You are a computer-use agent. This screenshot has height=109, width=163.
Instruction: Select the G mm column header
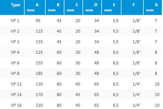(x=153, y=7)
